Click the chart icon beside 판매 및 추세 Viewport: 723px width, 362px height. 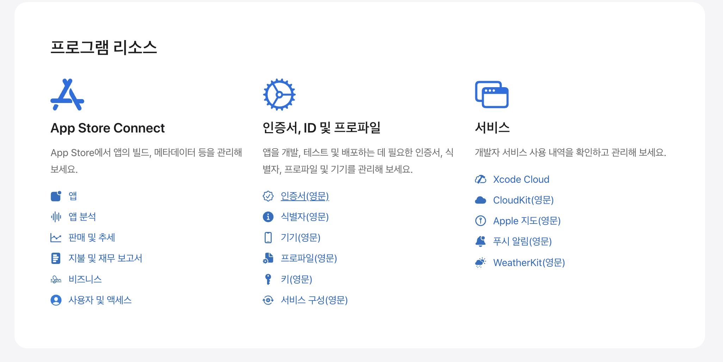tap(56, 238)
